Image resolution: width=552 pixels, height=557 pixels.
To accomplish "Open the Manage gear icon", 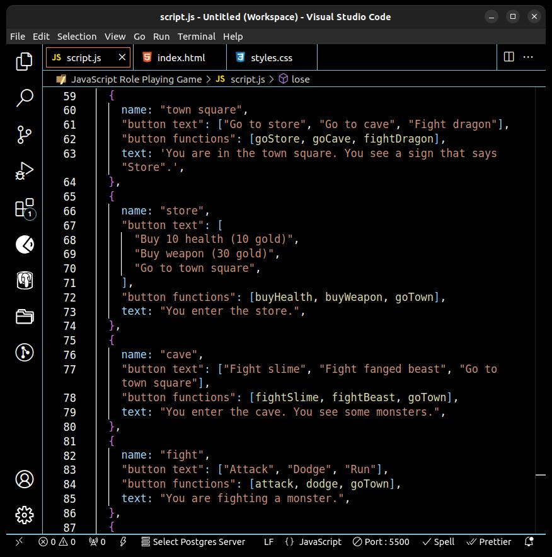I will 25,515.
